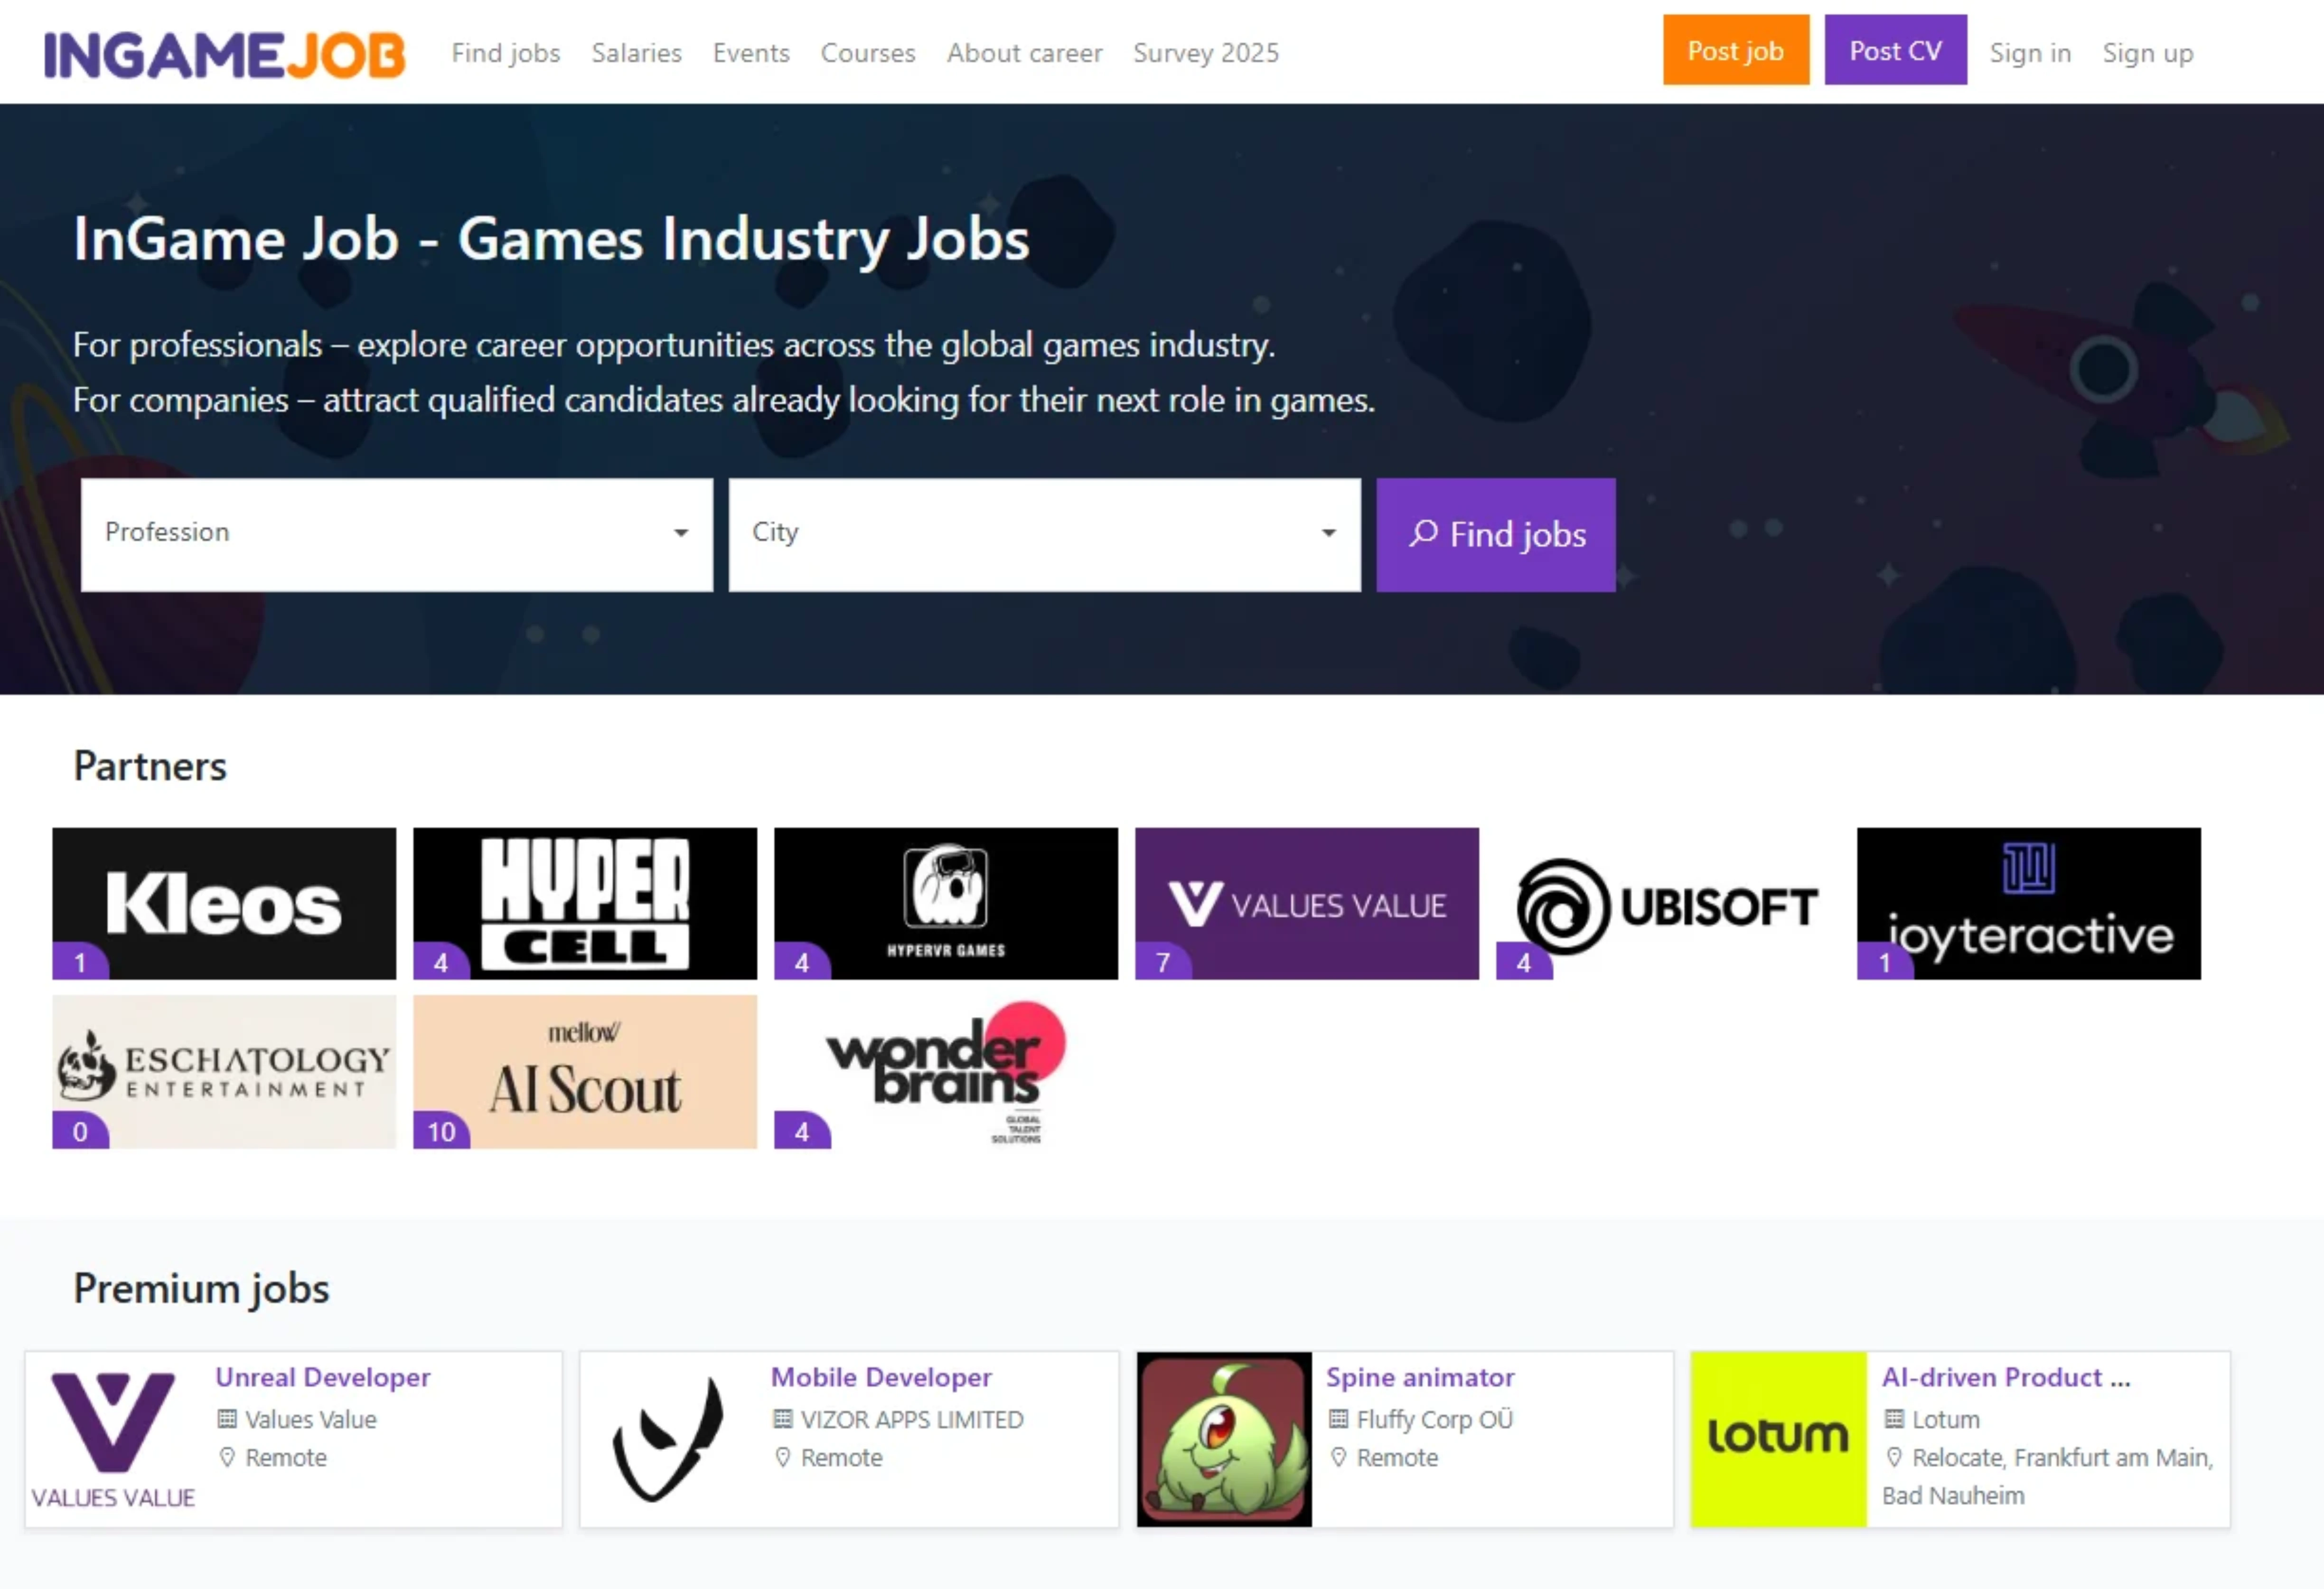The height and width of the screenshot is (1589, 2324).
Task: Click the Fluffy Corp green monster image
Action: pos(1224,1439)
